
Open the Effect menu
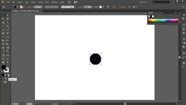click(40, 2)
